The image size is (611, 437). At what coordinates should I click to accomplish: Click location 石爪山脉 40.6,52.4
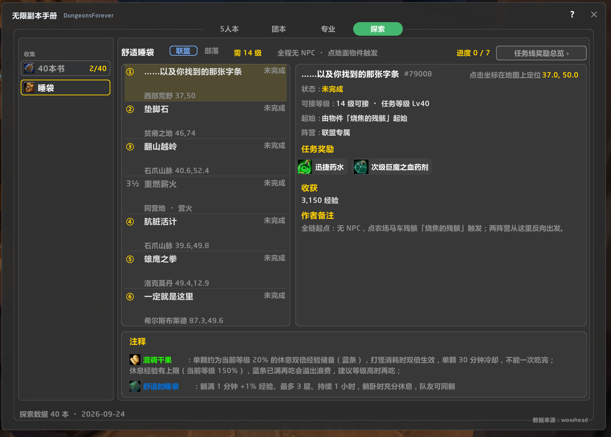[x=176, y=171]
